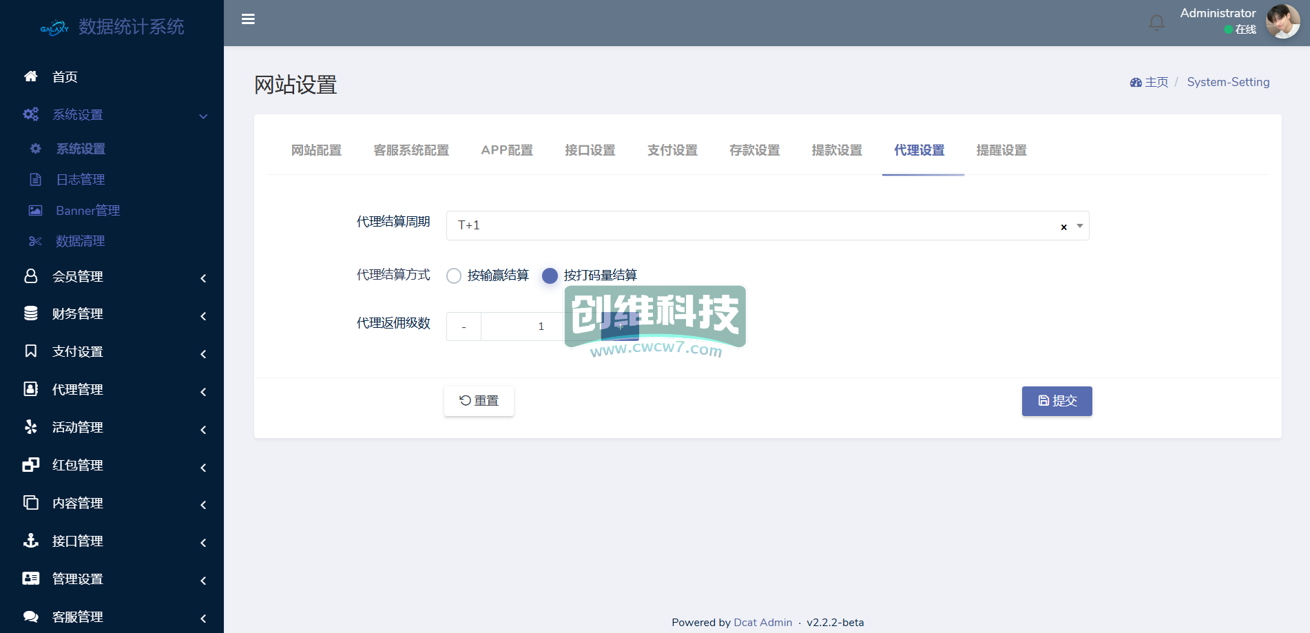Clear the T+1 selection with the x

1063,227
